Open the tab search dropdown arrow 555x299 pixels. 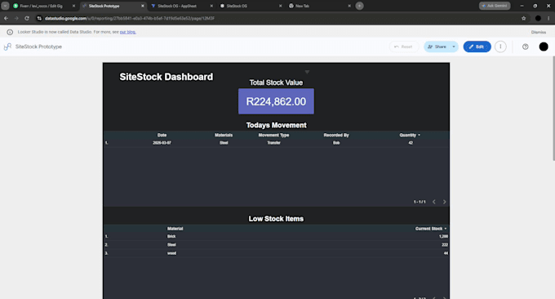[5, 6]
